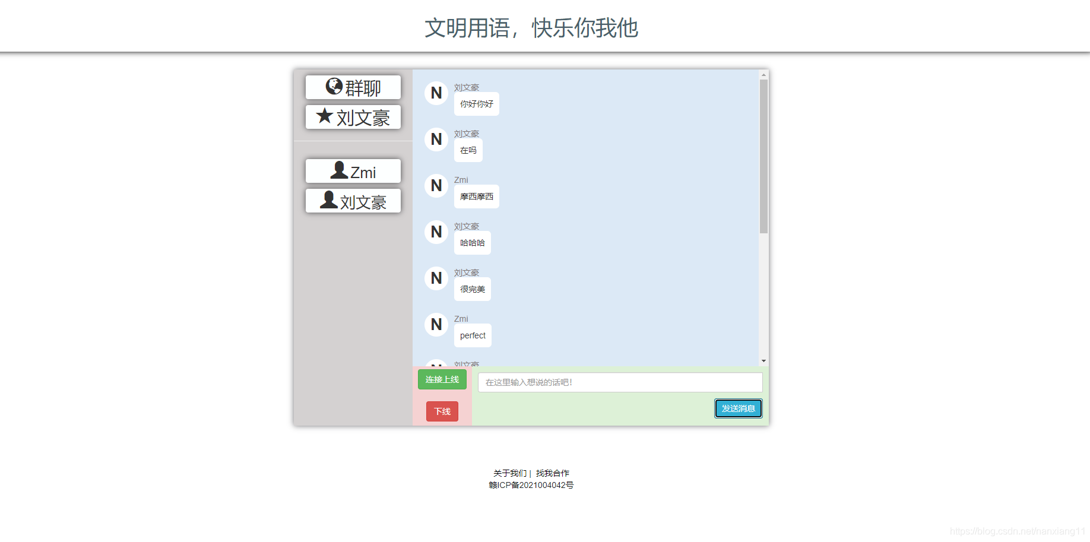1090x542 pixels.
Task: Select the globe icon on the 群聊 button
Action: (334, 87)
